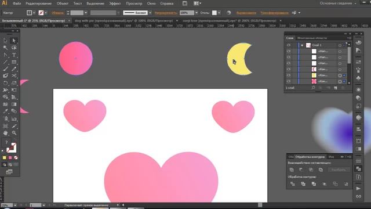Image resolution: width=371 pixels, height=209 pixels.
Task: Click target circle of Слой 1
Action: tap(340, 45)
